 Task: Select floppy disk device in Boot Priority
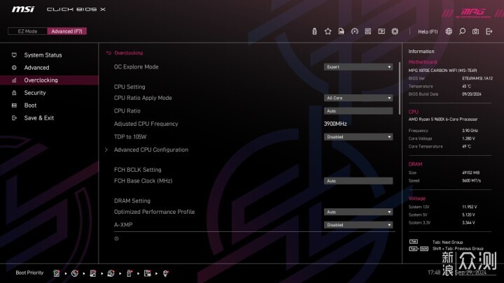point(148,273)
